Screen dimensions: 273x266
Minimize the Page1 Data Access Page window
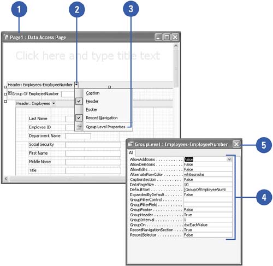(158, 37)
